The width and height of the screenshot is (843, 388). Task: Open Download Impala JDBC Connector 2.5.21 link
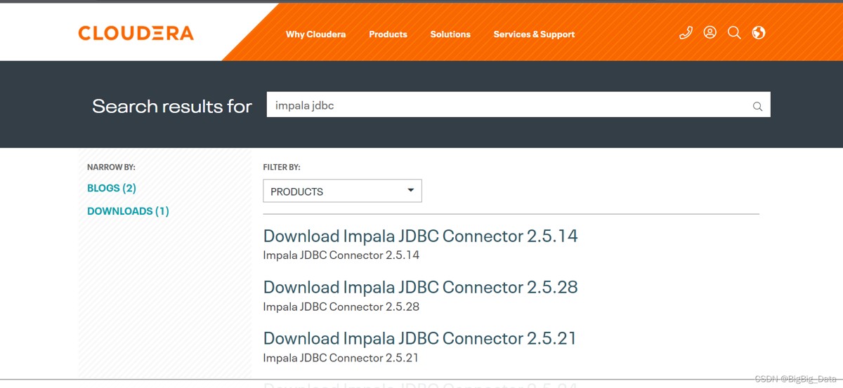[419, 338]
